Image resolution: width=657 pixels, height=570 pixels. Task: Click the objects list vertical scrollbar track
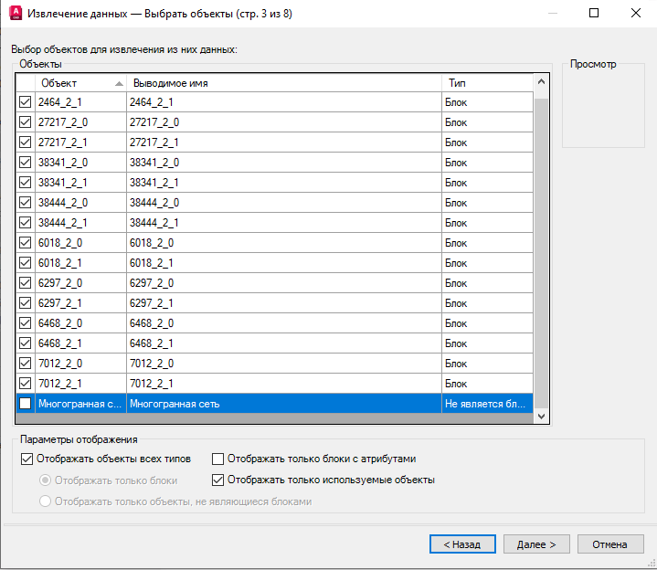click(x=541, y=251)
